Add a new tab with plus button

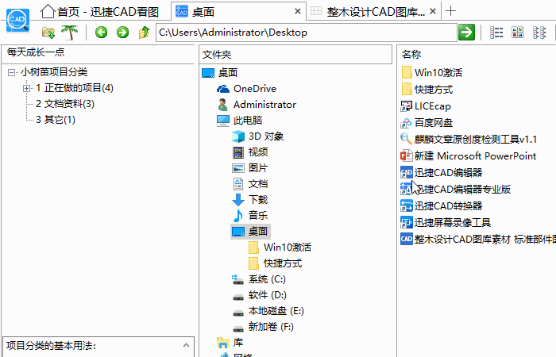(x=450, y=11)
